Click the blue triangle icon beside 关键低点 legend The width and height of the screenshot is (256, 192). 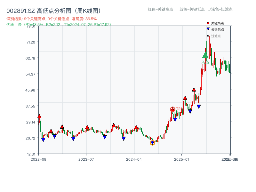(208, 29)
